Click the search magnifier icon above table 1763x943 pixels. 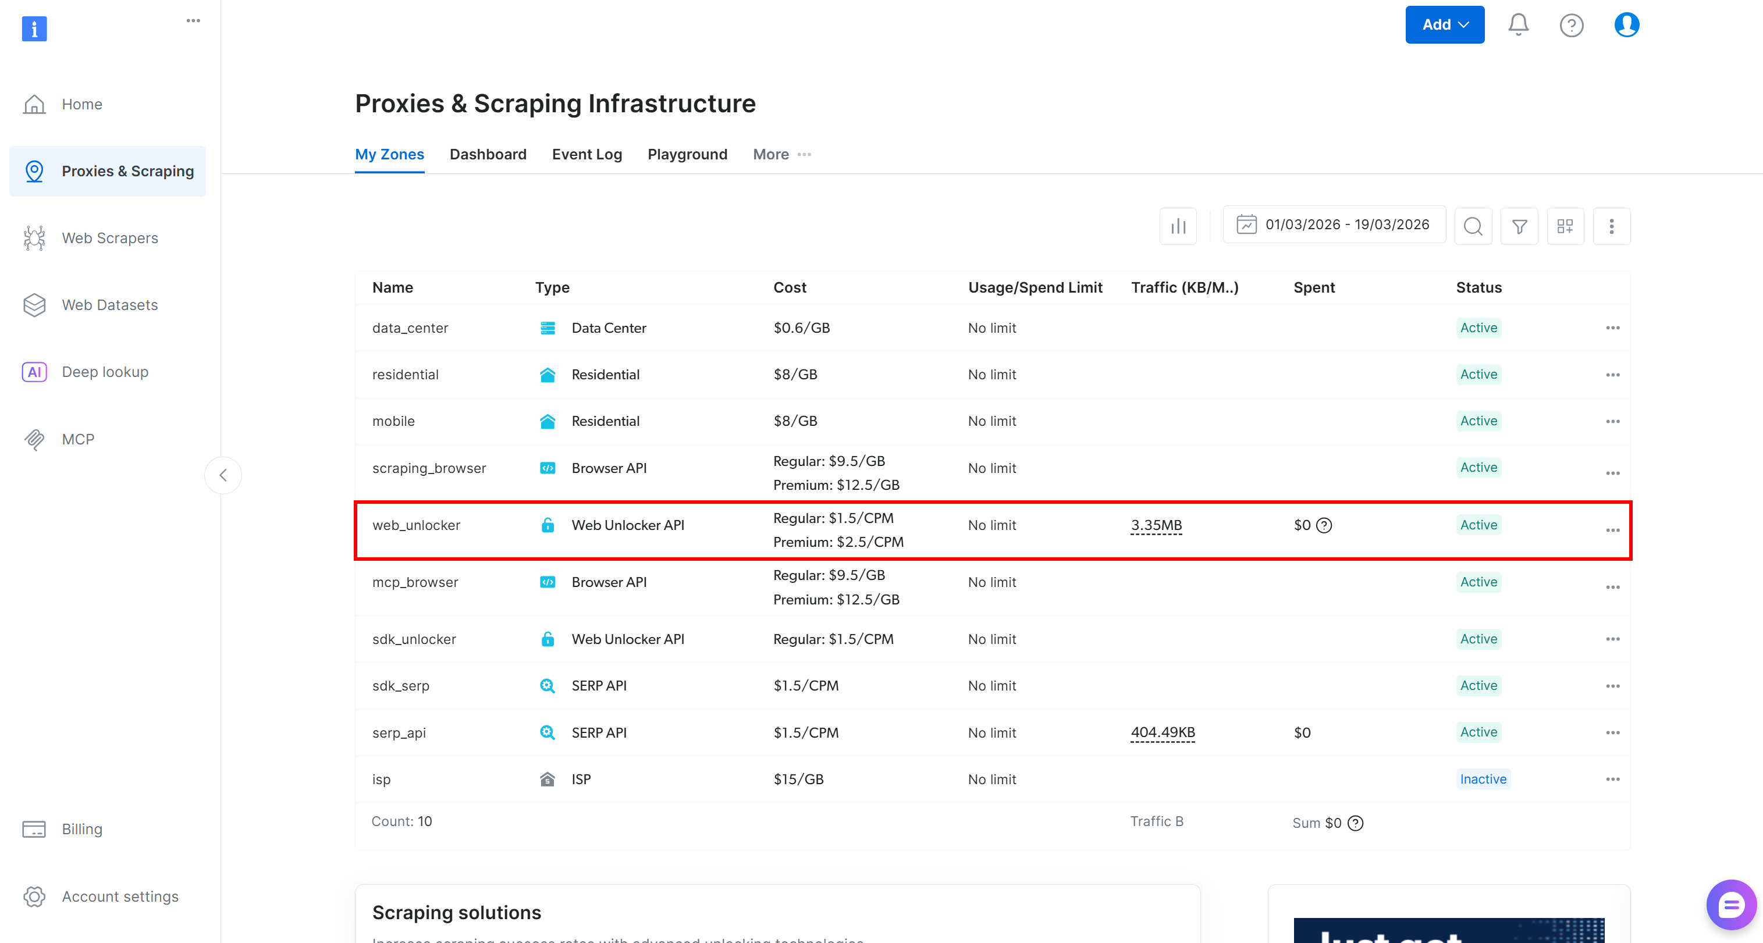1473,226
